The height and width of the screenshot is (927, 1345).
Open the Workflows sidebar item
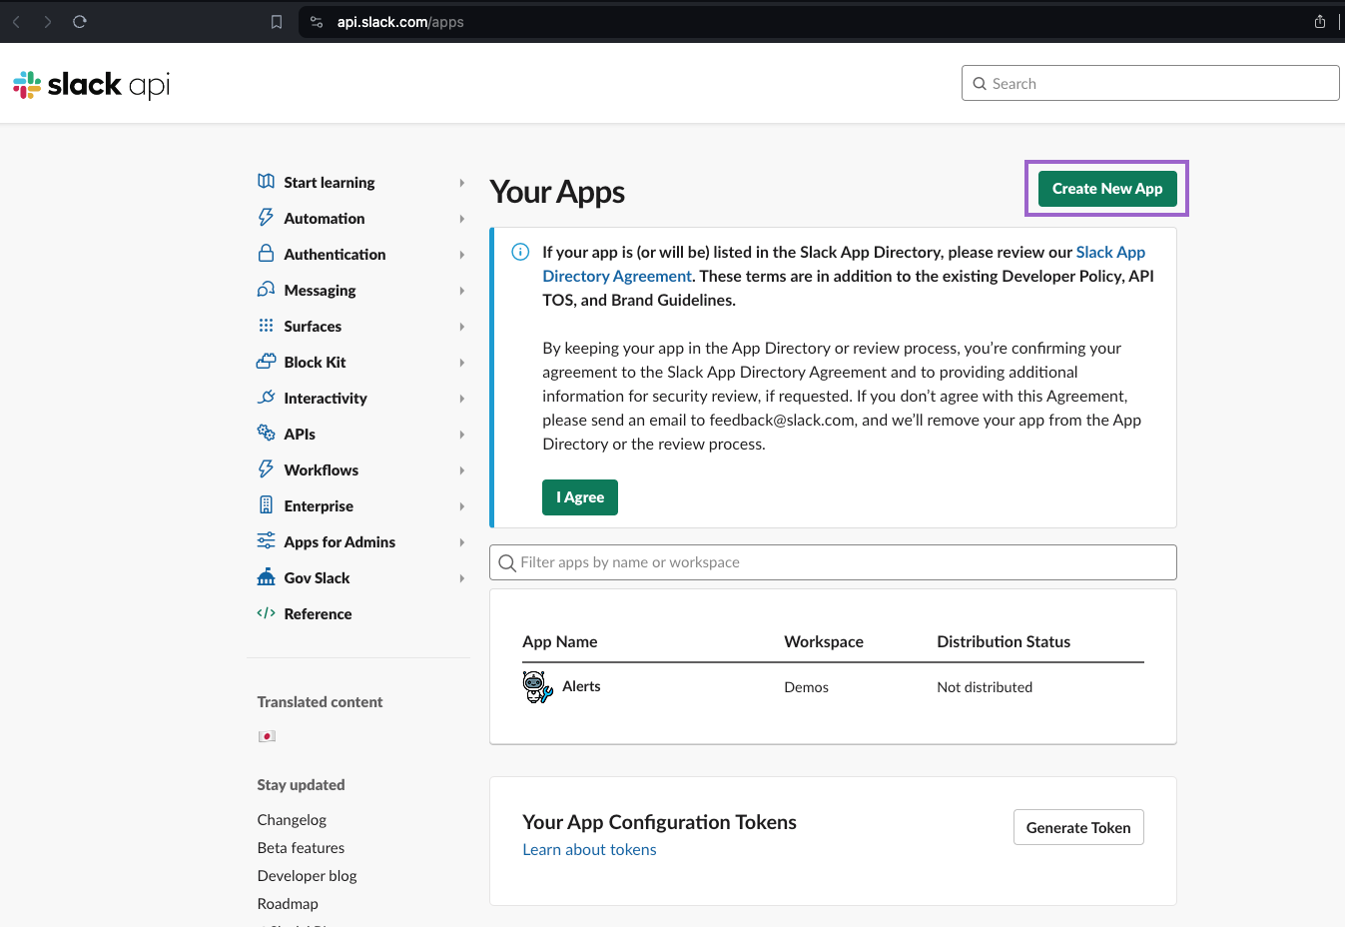coord(321,470)
